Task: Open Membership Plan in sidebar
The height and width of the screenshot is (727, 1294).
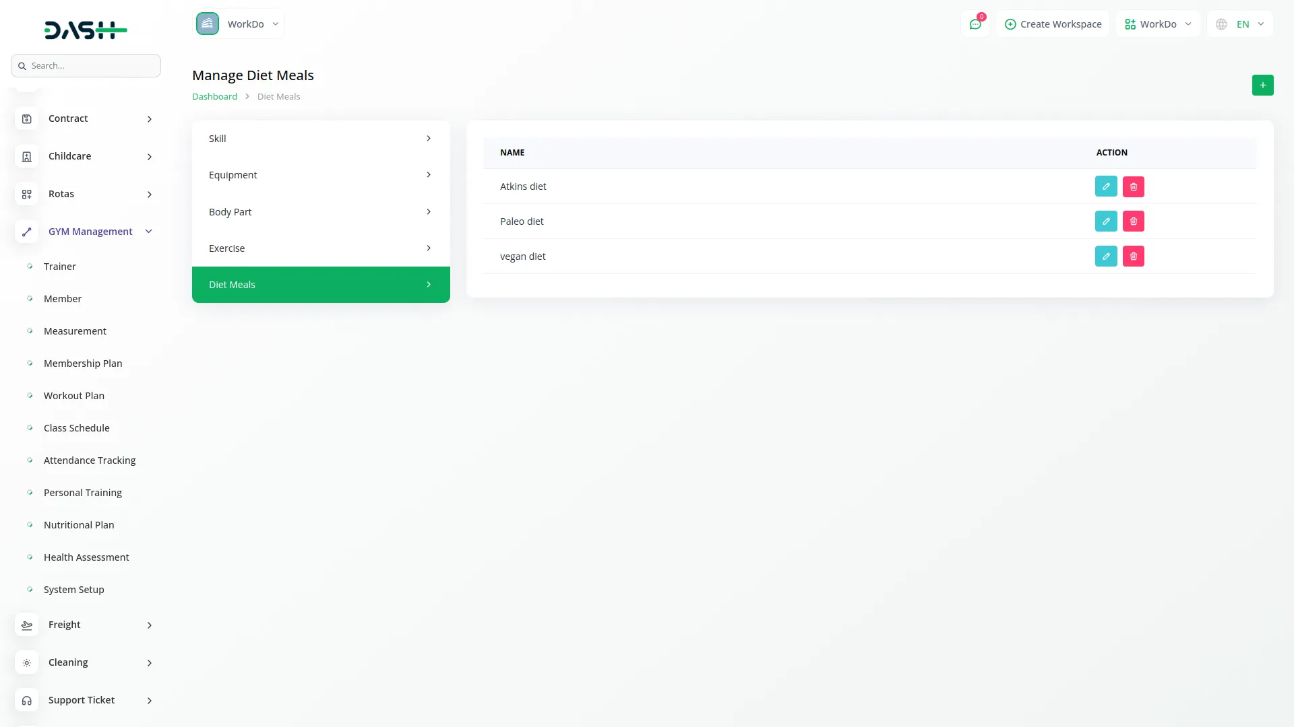Action: pyautogui.click(x=83, y=363)
